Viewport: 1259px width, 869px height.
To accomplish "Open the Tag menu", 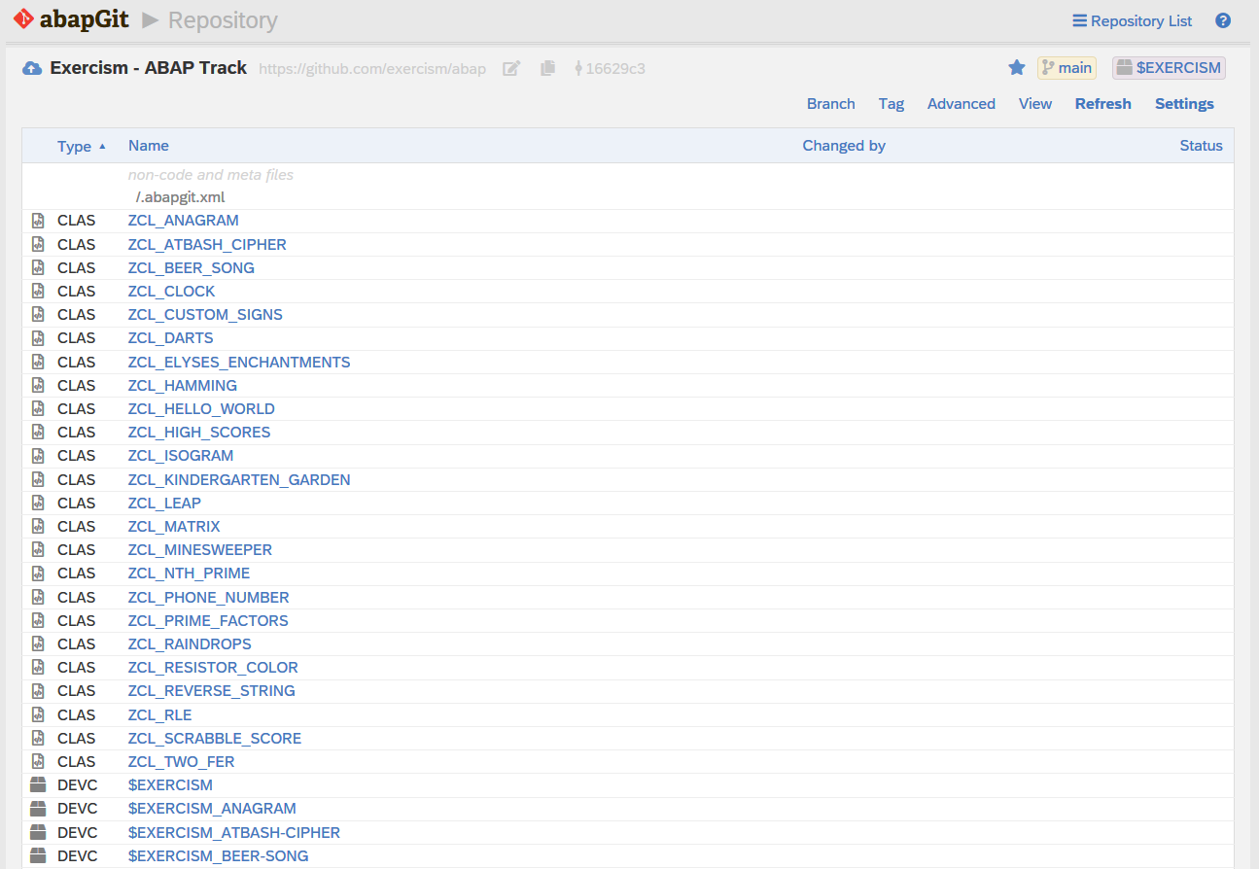I will pyautogui.click(x=892, y=104).
